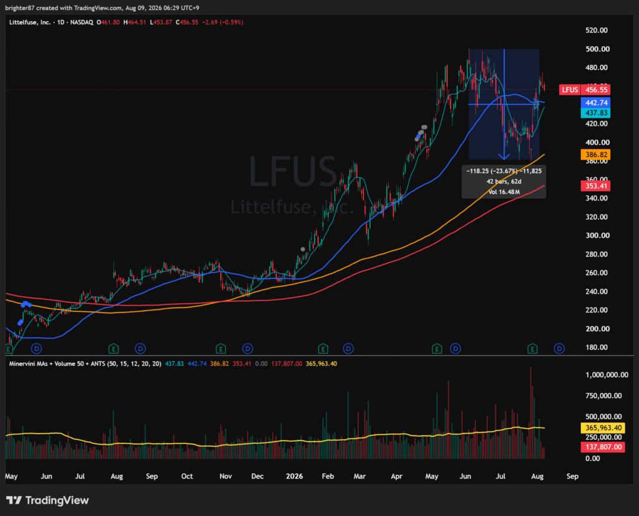Click the cyan 437.83 label on price axis

596,113
